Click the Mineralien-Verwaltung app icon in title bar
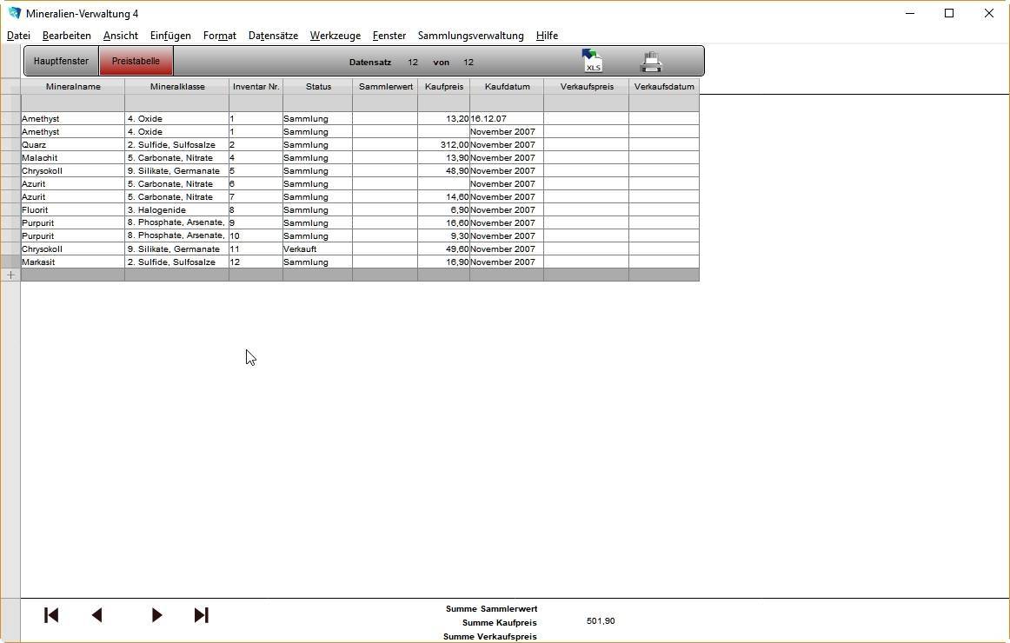1010x643 pixels. coord(14,13)
